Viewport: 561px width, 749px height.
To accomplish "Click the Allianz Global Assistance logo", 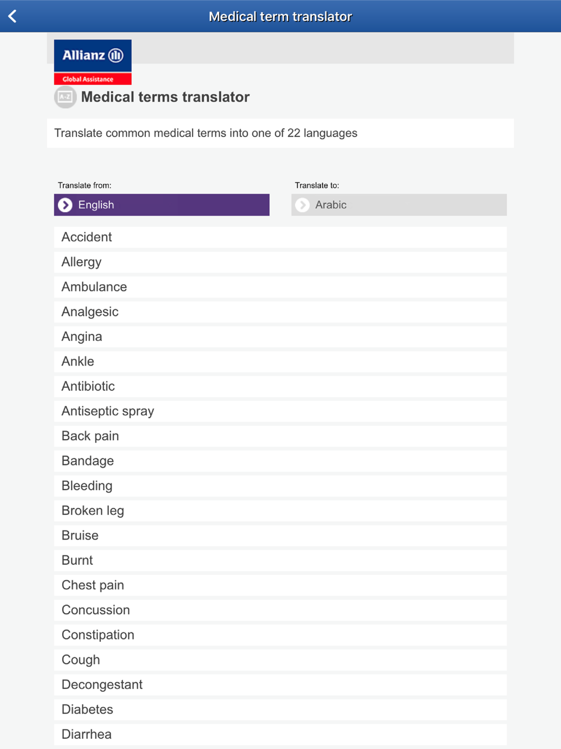I will point(93,62).
